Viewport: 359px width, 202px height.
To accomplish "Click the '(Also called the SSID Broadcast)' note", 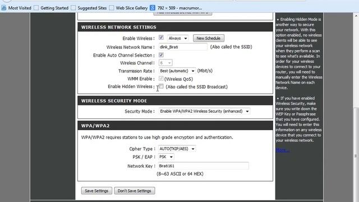I will click(x=197, y=87).
